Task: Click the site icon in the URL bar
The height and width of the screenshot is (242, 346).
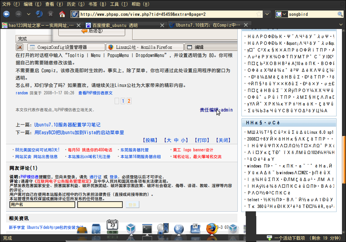Action: (75, 14)
